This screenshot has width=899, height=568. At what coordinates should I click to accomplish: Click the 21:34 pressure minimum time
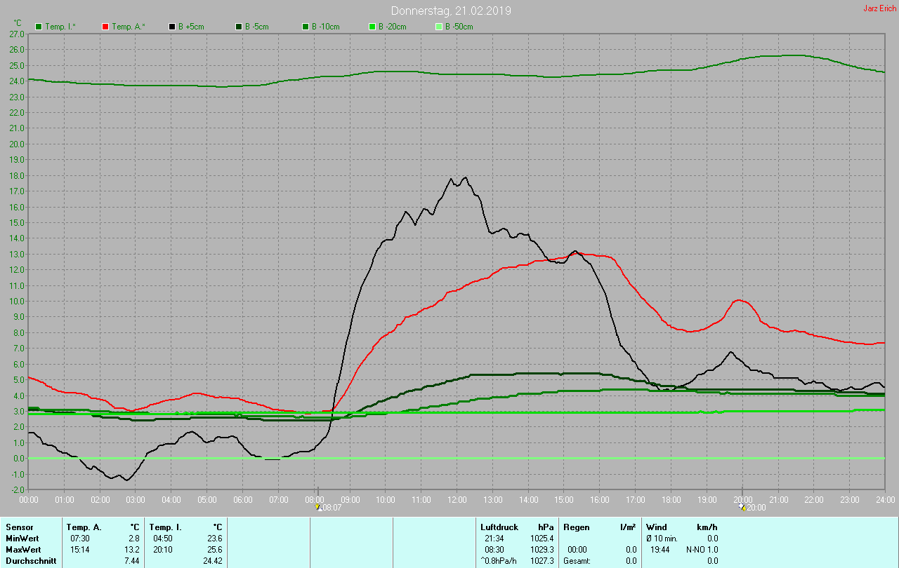click(494, 538)
